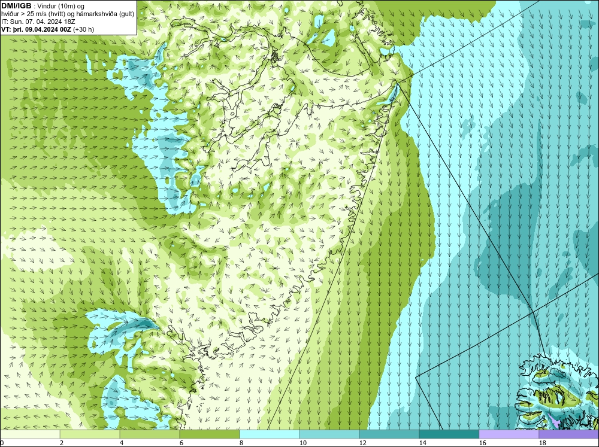
Task: Click the legend scale label '18'
Action: pos(542,443)
